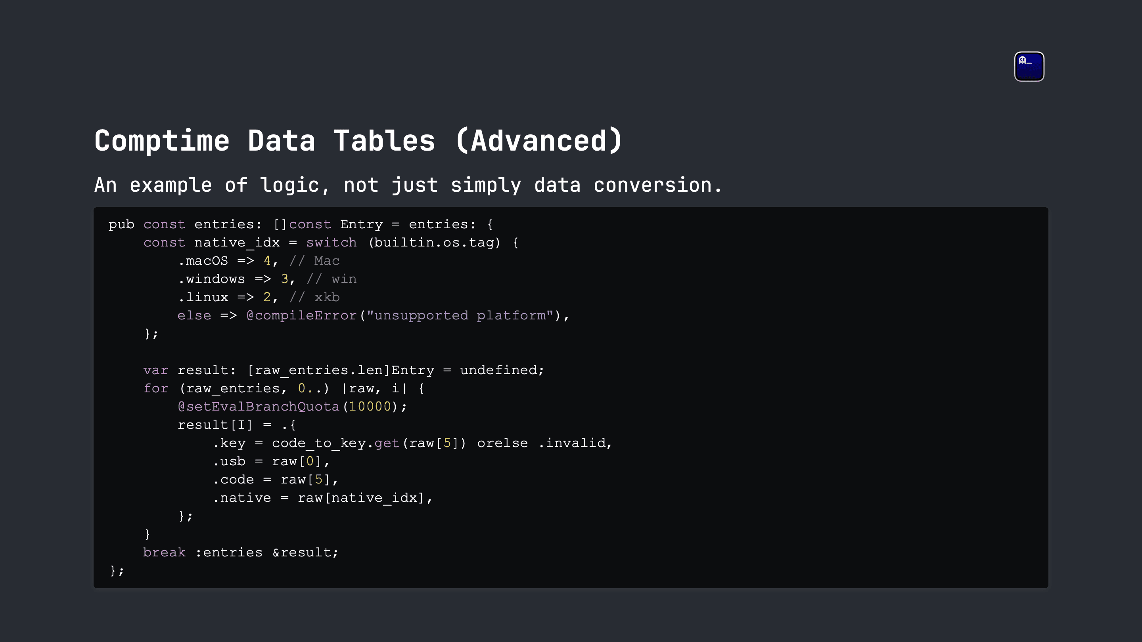Click the .macOS switch case line
The height and width of the screenshot is (642, 1142).
(259, 261)
